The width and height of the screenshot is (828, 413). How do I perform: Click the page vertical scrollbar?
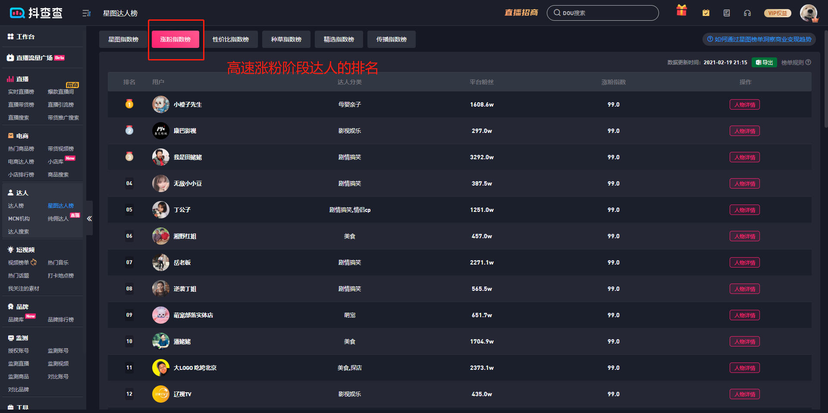click(x=825, y=78)
